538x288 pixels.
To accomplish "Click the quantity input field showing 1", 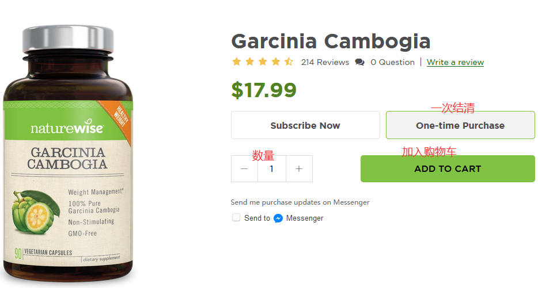I will (x=271, y=169).
